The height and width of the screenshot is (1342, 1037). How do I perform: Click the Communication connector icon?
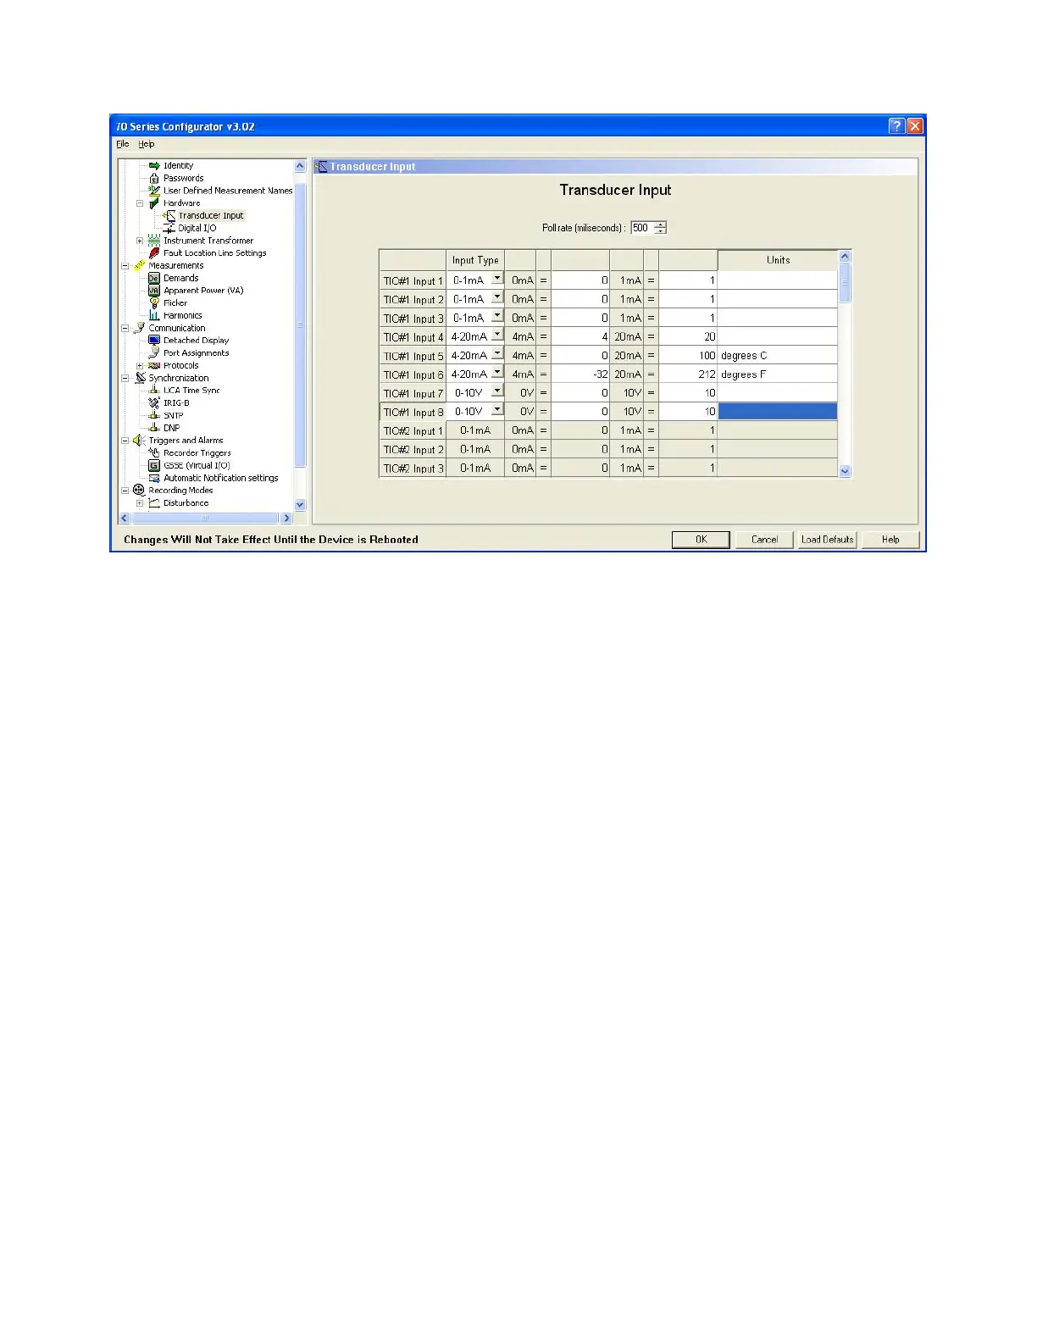(139, 328)
